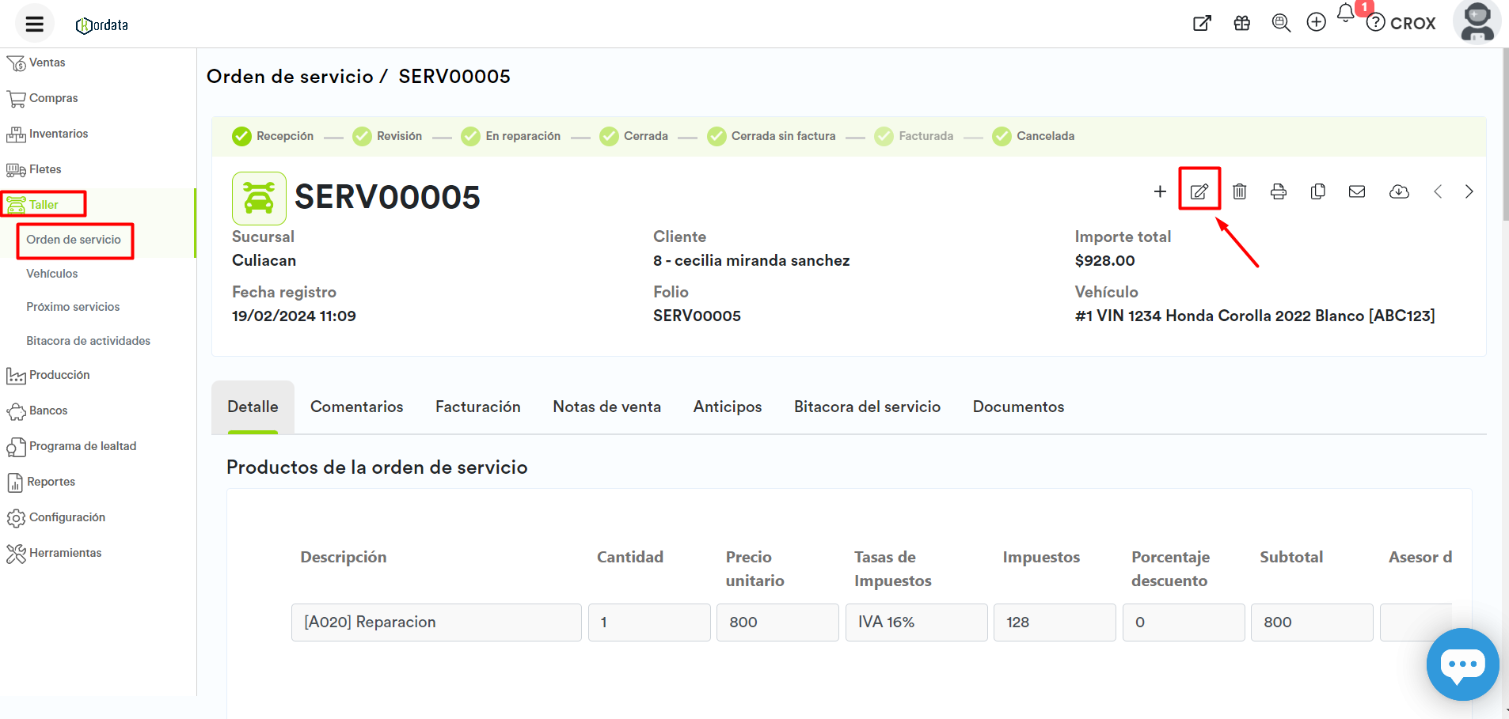Open the IVA 16% tax rate field
The width and height of the screenshot is (1509, 719).
(915, 622)
